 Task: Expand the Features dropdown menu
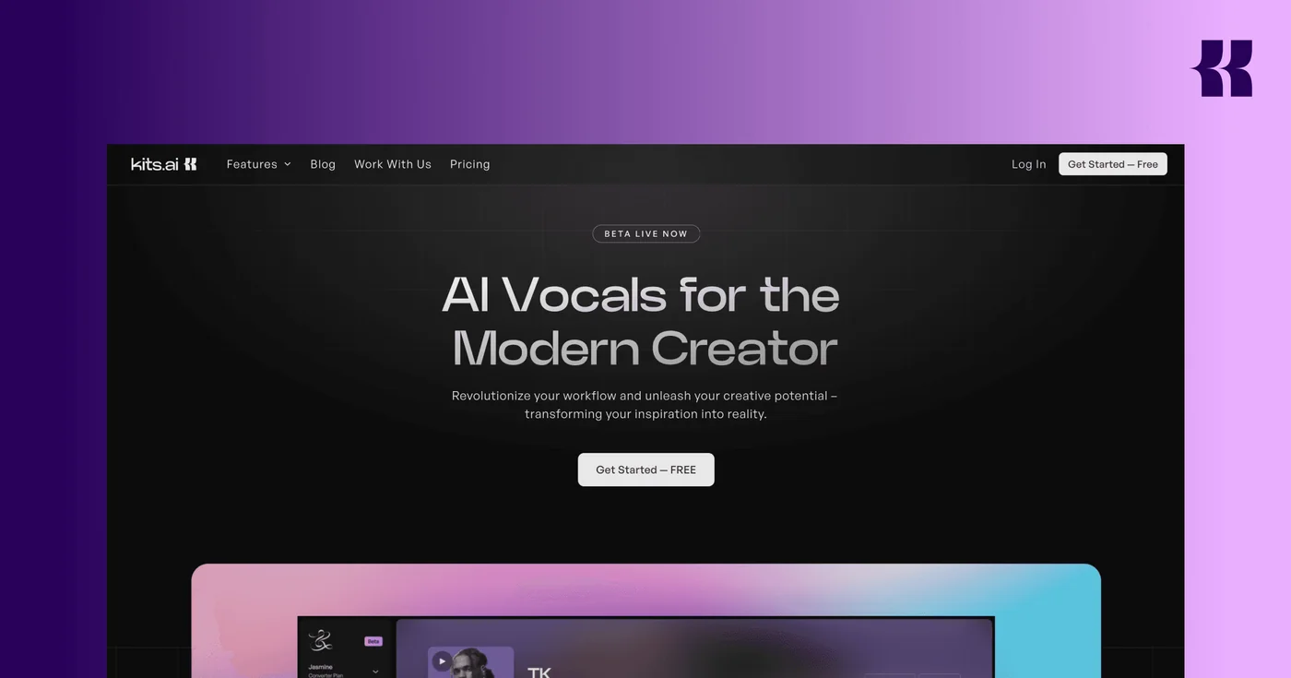click(x=258, y=164)
